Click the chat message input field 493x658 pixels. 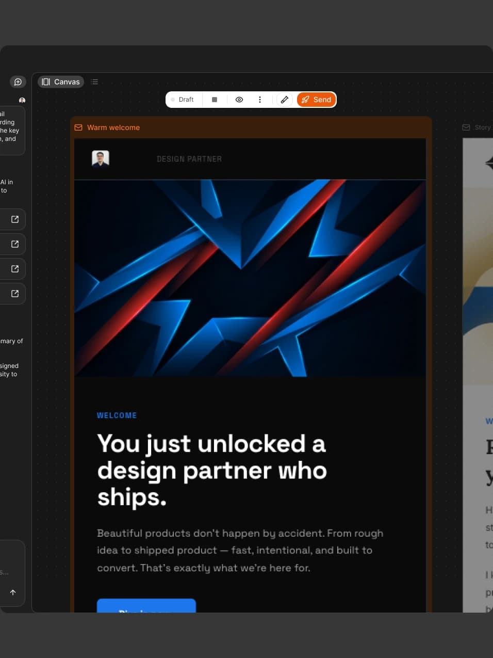coord(11,573)
